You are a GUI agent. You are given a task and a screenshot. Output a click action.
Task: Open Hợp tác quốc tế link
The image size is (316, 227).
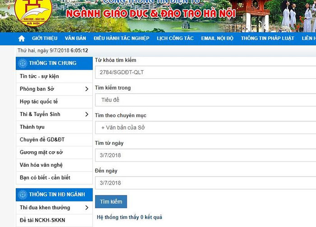(39, 101)
